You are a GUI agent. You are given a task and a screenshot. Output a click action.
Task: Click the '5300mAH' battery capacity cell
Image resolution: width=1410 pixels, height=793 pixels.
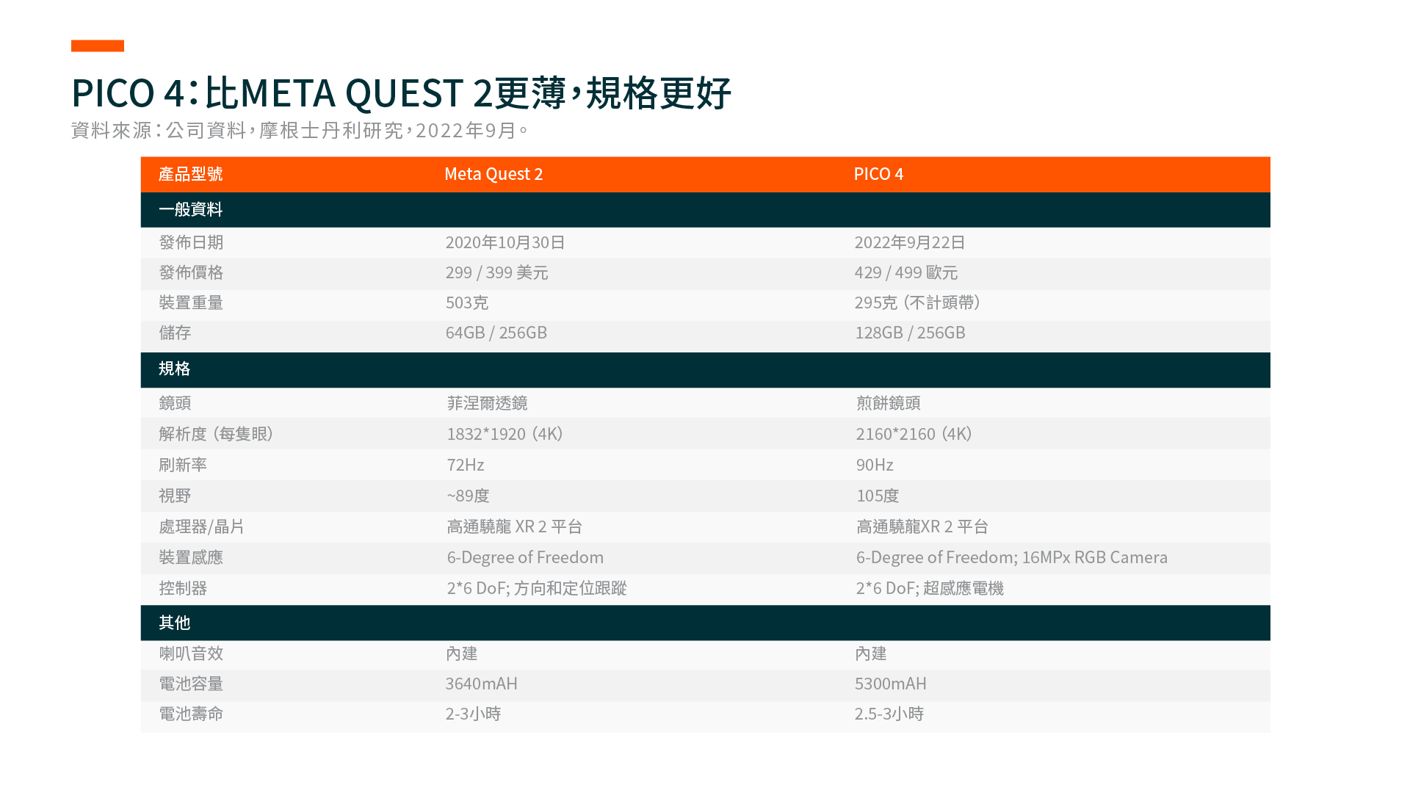pyautogui.click(x=890, y=684)
